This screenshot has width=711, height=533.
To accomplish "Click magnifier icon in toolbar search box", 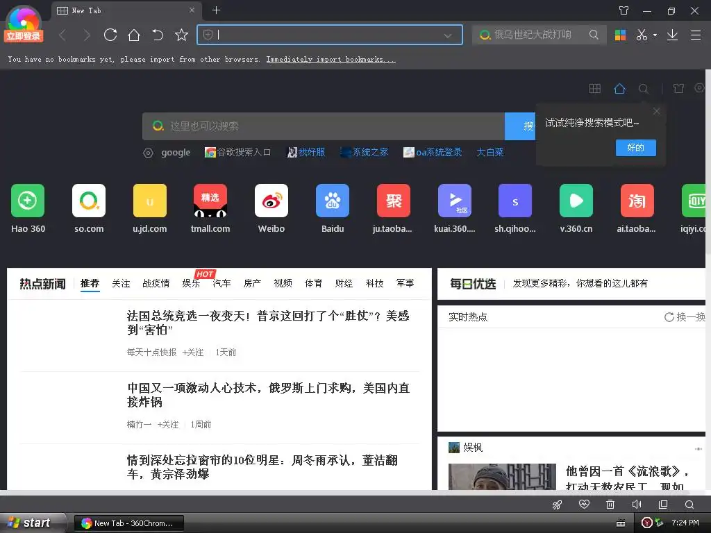I will coord(594,35).
